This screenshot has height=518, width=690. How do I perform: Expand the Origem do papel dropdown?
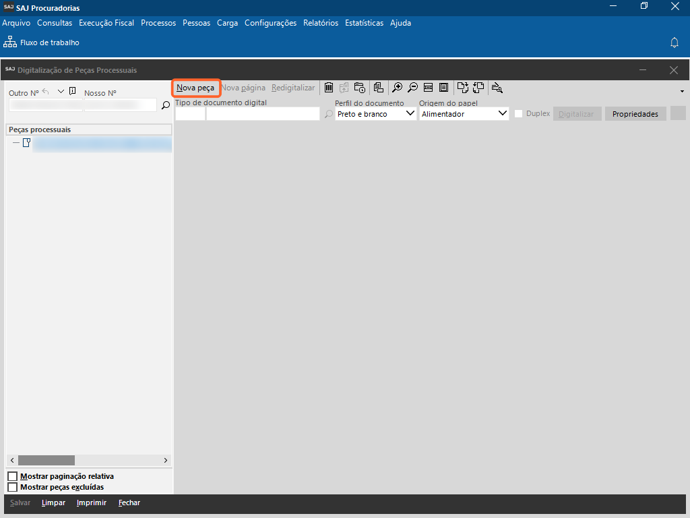(x=502, y=114)
